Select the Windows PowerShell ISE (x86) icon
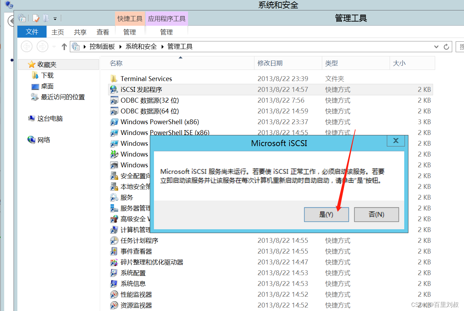 tap(114, 133)
